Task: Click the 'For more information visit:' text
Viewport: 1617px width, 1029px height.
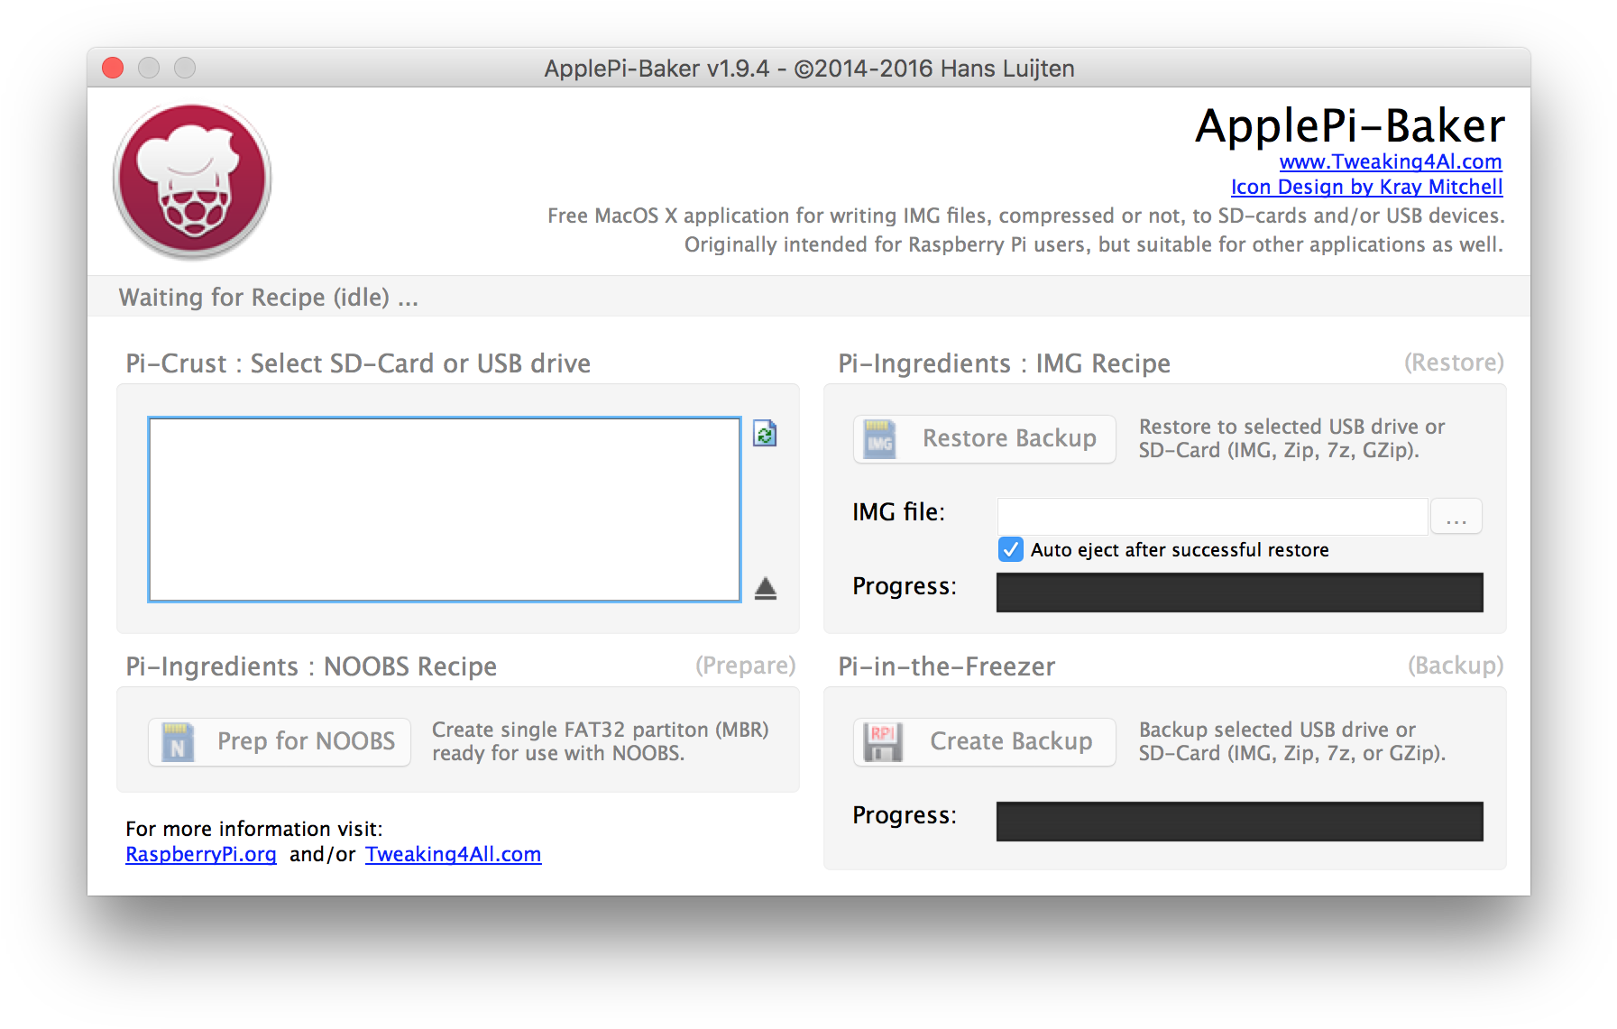Action: (254, 829)
